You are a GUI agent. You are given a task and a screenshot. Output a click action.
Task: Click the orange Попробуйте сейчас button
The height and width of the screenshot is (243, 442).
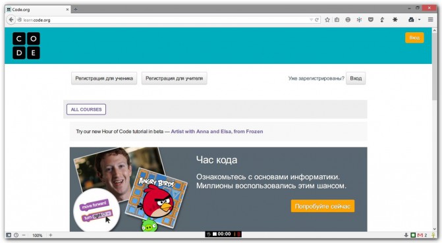[323, 206]
